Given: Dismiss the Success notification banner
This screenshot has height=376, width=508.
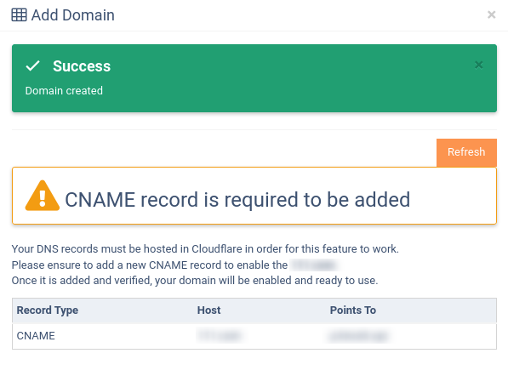Looking at the screenshot, I should point(478,66).
